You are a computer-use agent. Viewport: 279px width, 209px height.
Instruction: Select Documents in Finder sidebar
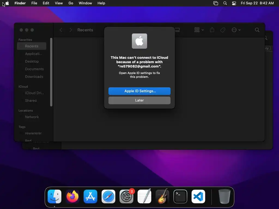click(x=32, y=69)
